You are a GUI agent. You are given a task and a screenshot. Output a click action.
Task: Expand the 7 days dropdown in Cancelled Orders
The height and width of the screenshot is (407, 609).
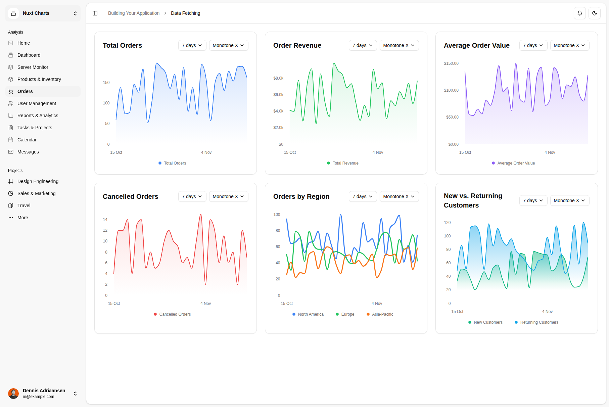coord(192,196)
